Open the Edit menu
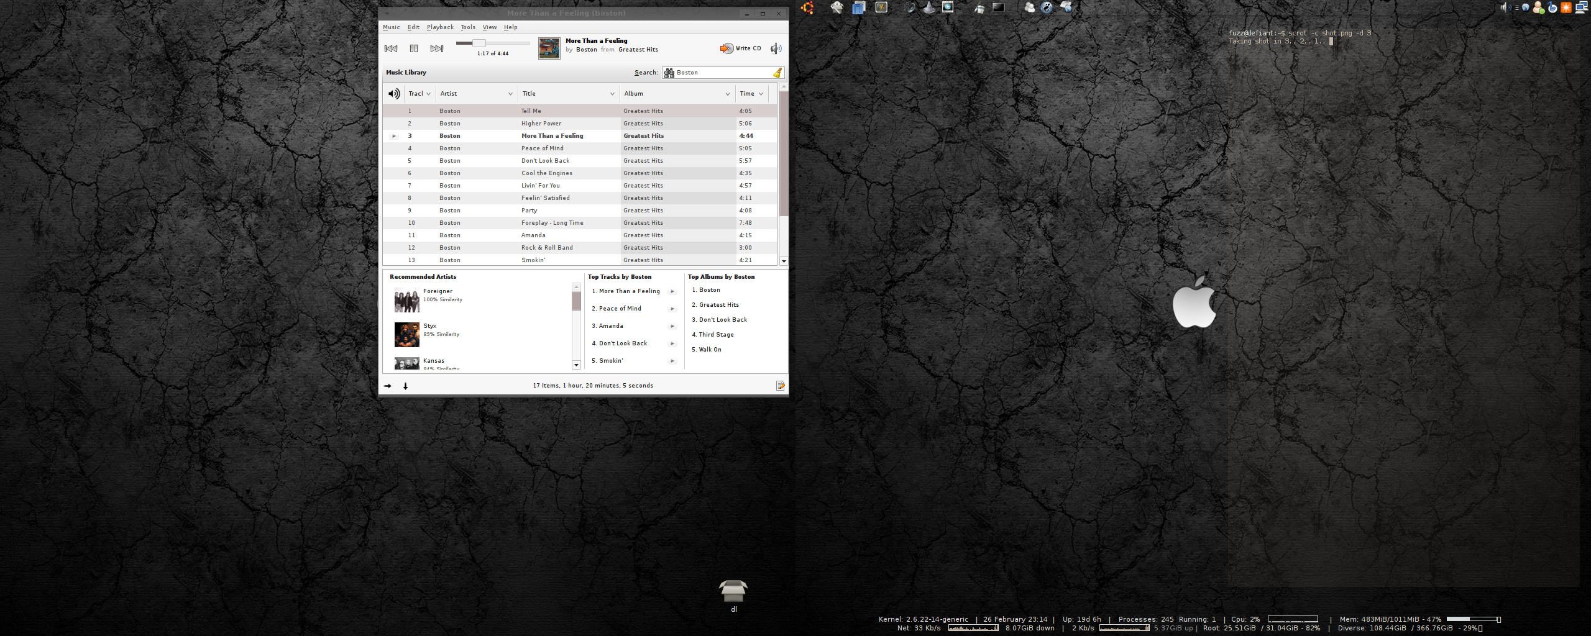Viewport: 1591px width, 636px height. 413,27
